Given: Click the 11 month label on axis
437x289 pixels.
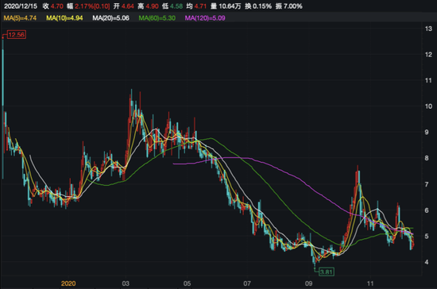Looking at the screenshot, I should pos(369,283).
